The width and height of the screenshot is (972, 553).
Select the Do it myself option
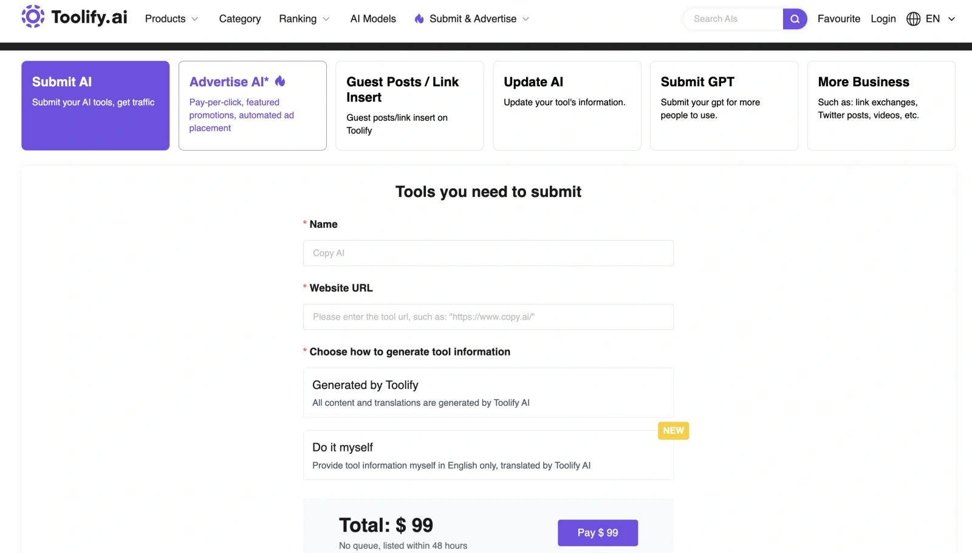tap(488, 455)
